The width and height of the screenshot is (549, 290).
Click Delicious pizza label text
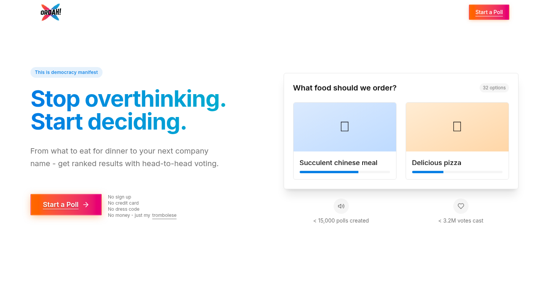[437, 163]
